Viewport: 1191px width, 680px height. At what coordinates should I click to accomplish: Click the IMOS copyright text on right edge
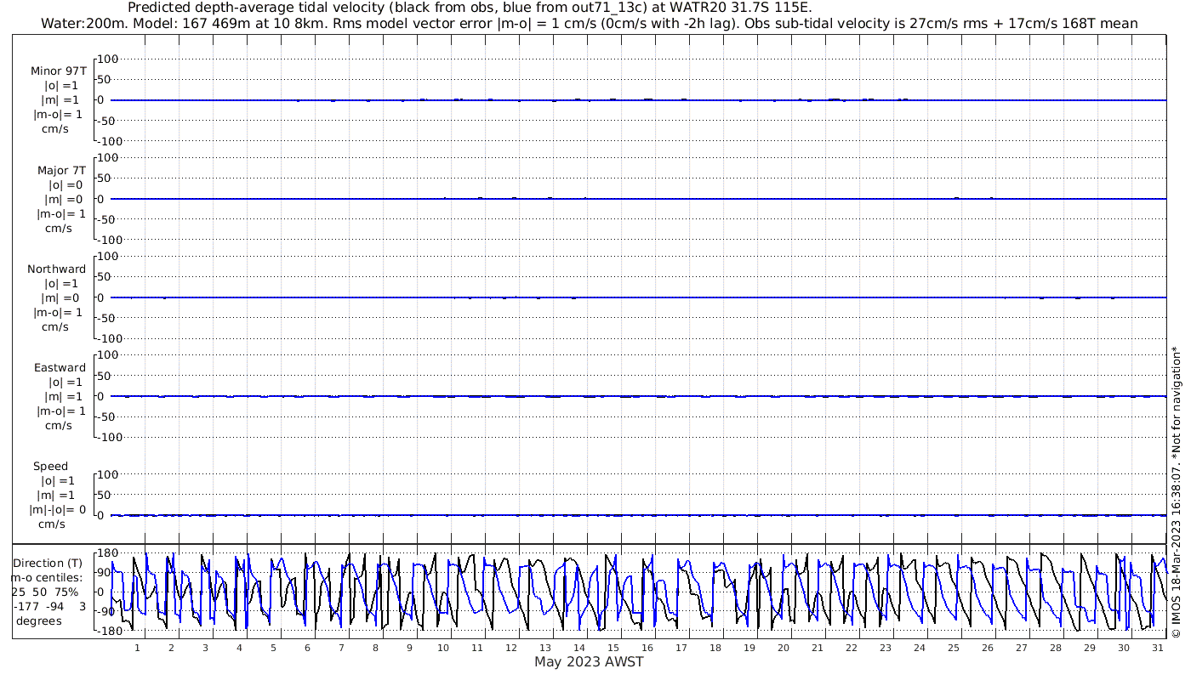click(1176, 493)
